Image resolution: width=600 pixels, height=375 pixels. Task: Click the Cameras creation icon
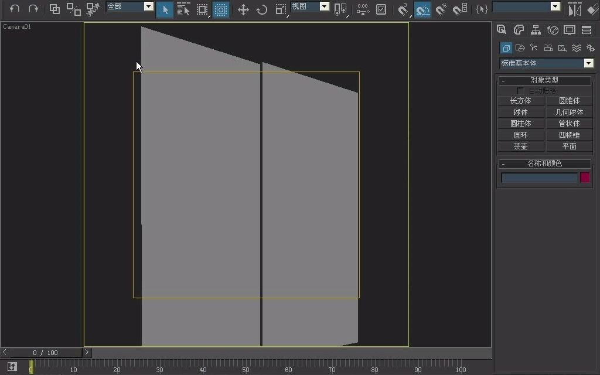click(x=548, y=47)
